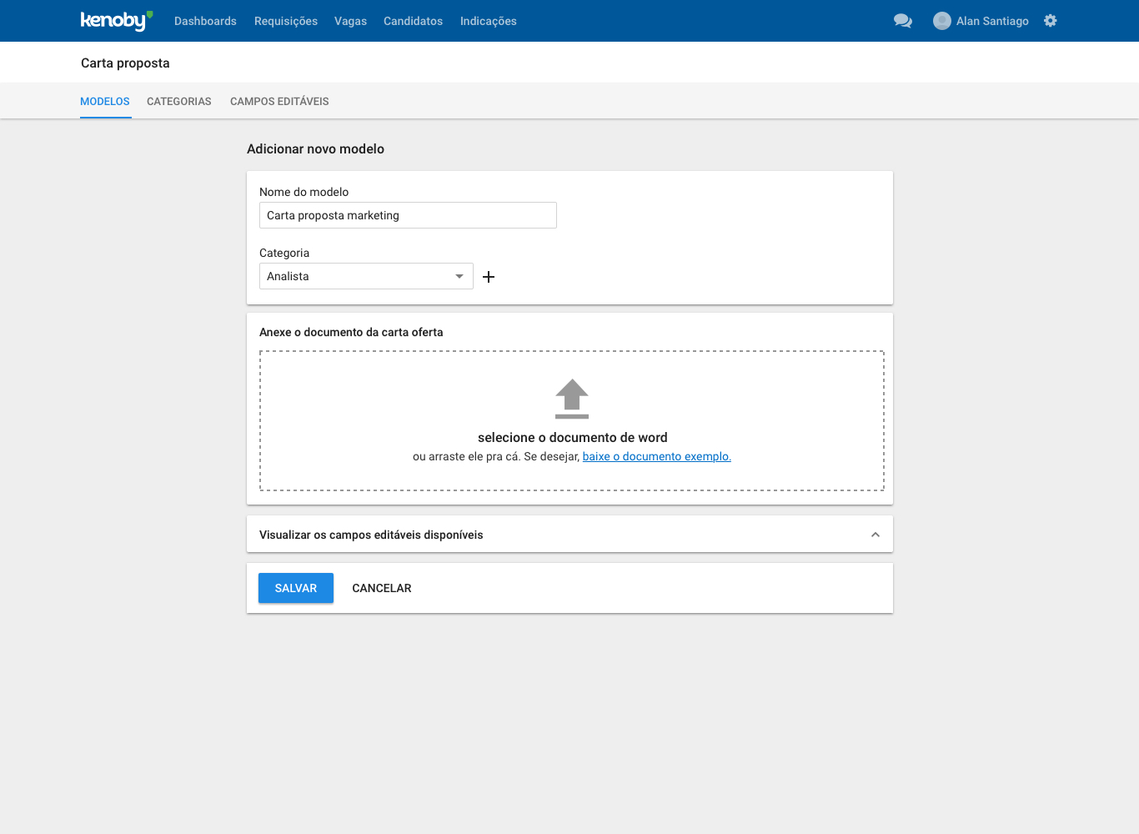Click the Nome do modelo text field
Image resolution: width=1139 pixels, height=834 pixels.
(x=408, y=215)
